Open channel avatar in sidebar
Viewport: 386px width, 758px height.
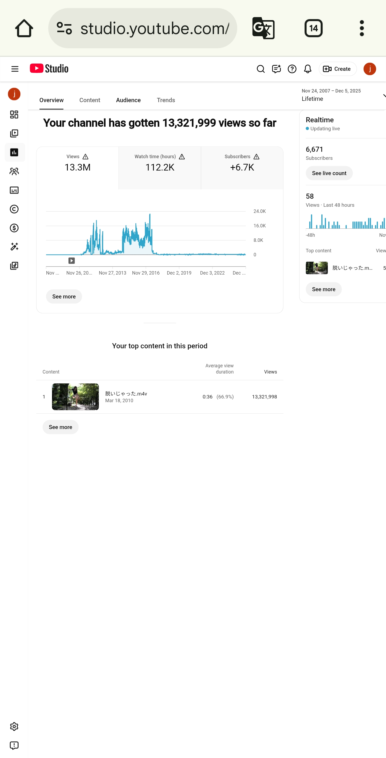[14, 94]
